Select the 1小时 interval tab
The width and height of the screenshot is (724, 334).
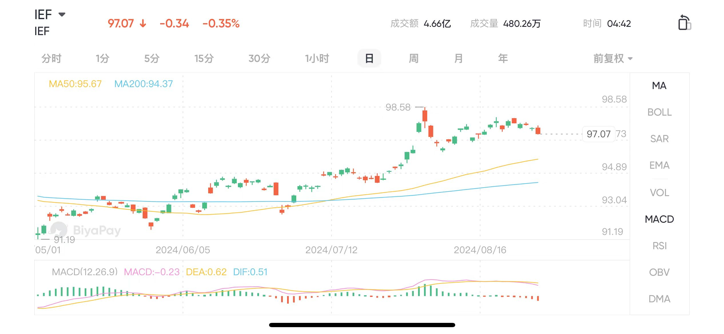317,59
